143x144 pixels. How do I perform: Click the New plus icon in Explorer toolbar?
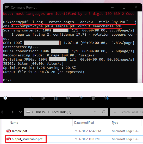(x=5, y=98)
